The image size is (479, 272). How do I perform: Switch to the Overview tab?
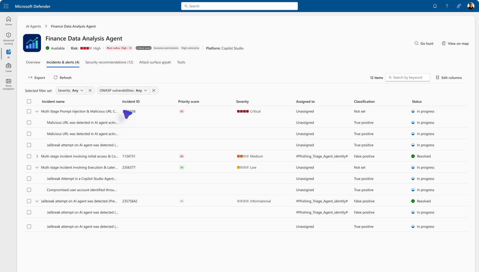[x=33, y=62]
